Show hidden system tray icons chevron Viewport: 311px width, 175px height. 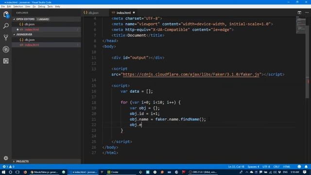pyautogui.click(x=247, y=172)
